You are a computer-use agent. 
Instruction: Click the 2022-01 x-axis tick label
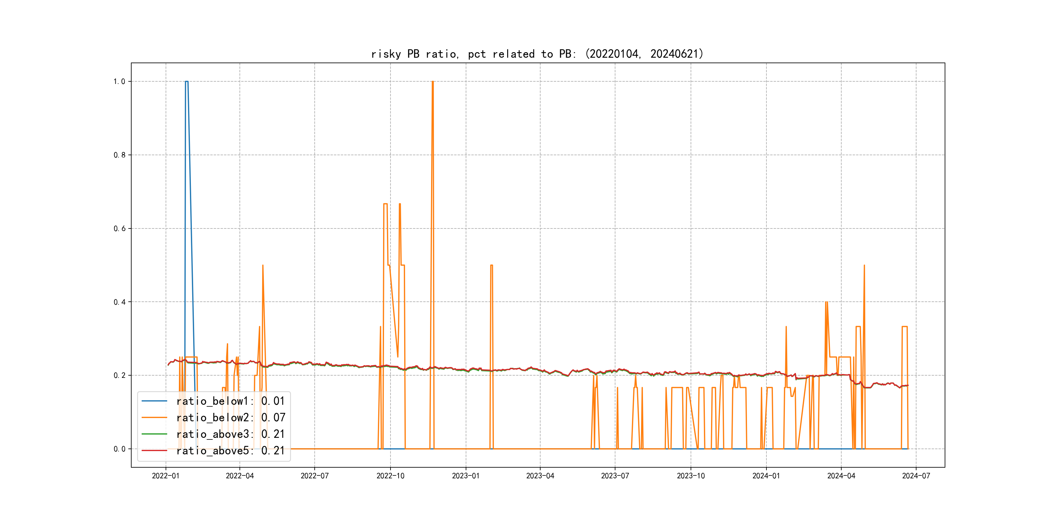pyautogui.click(x=166, y=476)
